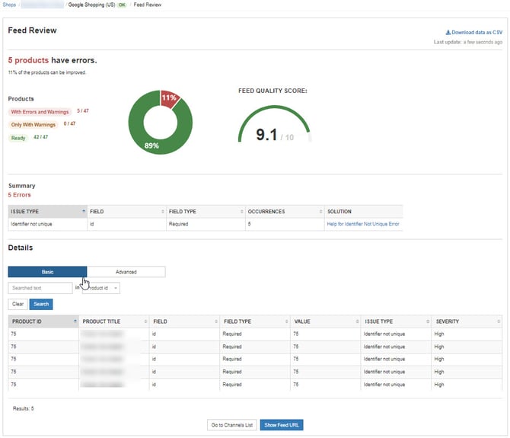
Task: Click the Go to Channels List button
Action: click(232, 424)
